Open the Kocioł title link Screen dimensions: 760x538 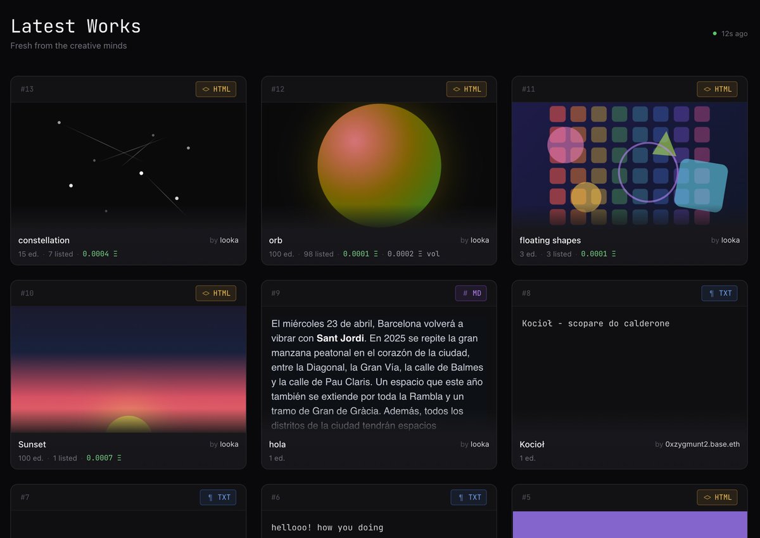click(x=532, y=444)
